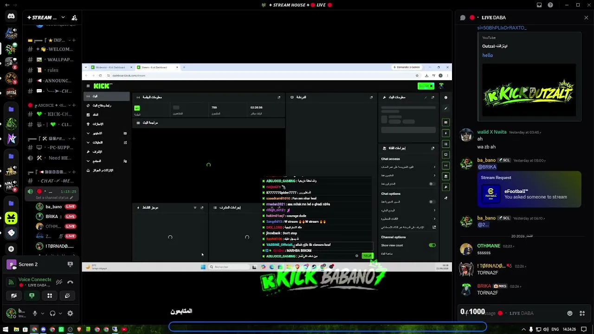The width and height of the screenshot is (594, 334).
Task: Select ba_bano in the voice channel list
Action: pyautogui.click(x=56, y=206)
